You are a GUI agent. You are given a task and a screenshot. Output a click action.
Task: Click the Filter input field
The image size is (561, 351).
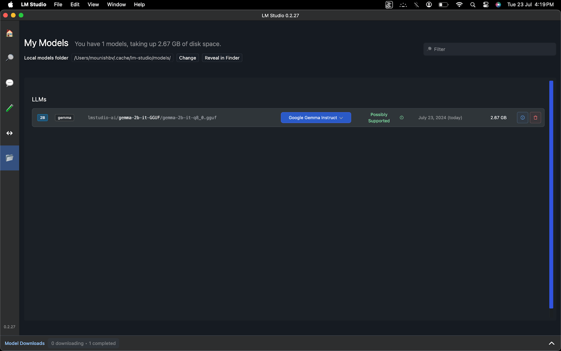coord(489,49)
